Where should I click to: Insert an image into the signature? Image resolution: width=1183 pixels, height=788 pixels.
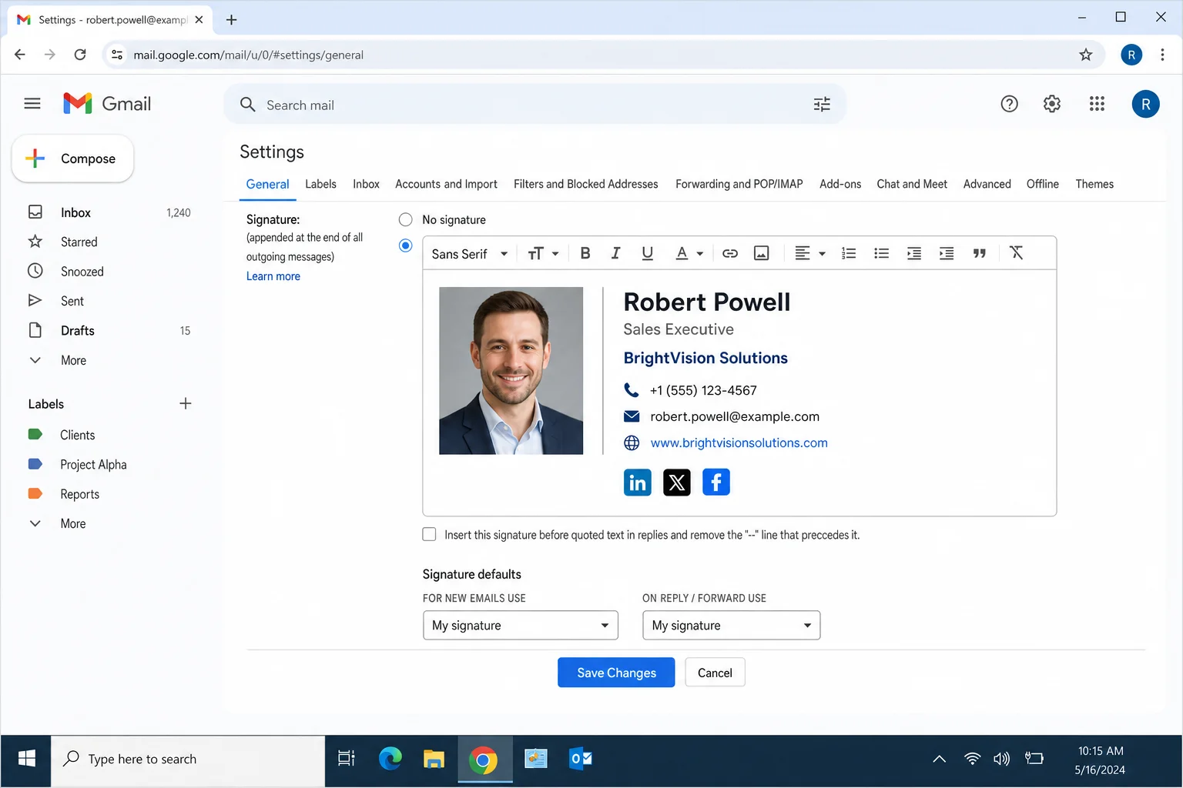(761, 253)
